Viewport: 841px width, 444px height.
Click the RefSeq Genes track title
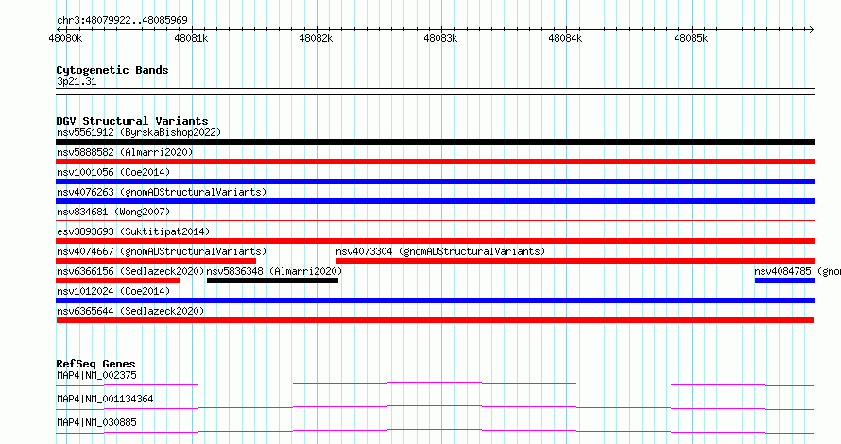click(96, 364)
